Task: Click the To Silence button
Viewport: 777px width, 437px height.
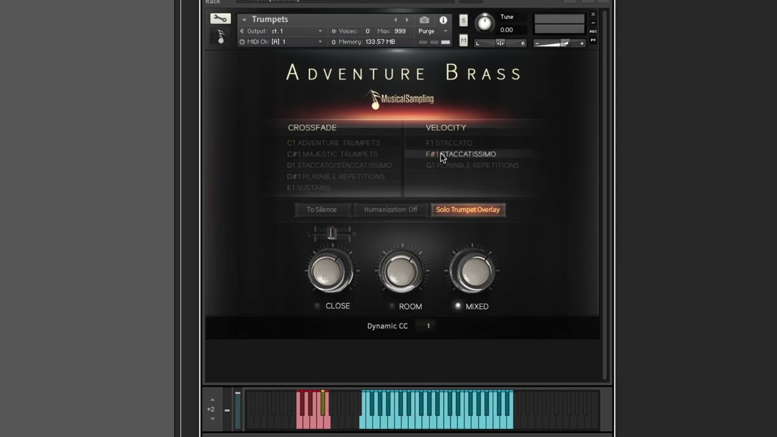Action: point(321,210)
